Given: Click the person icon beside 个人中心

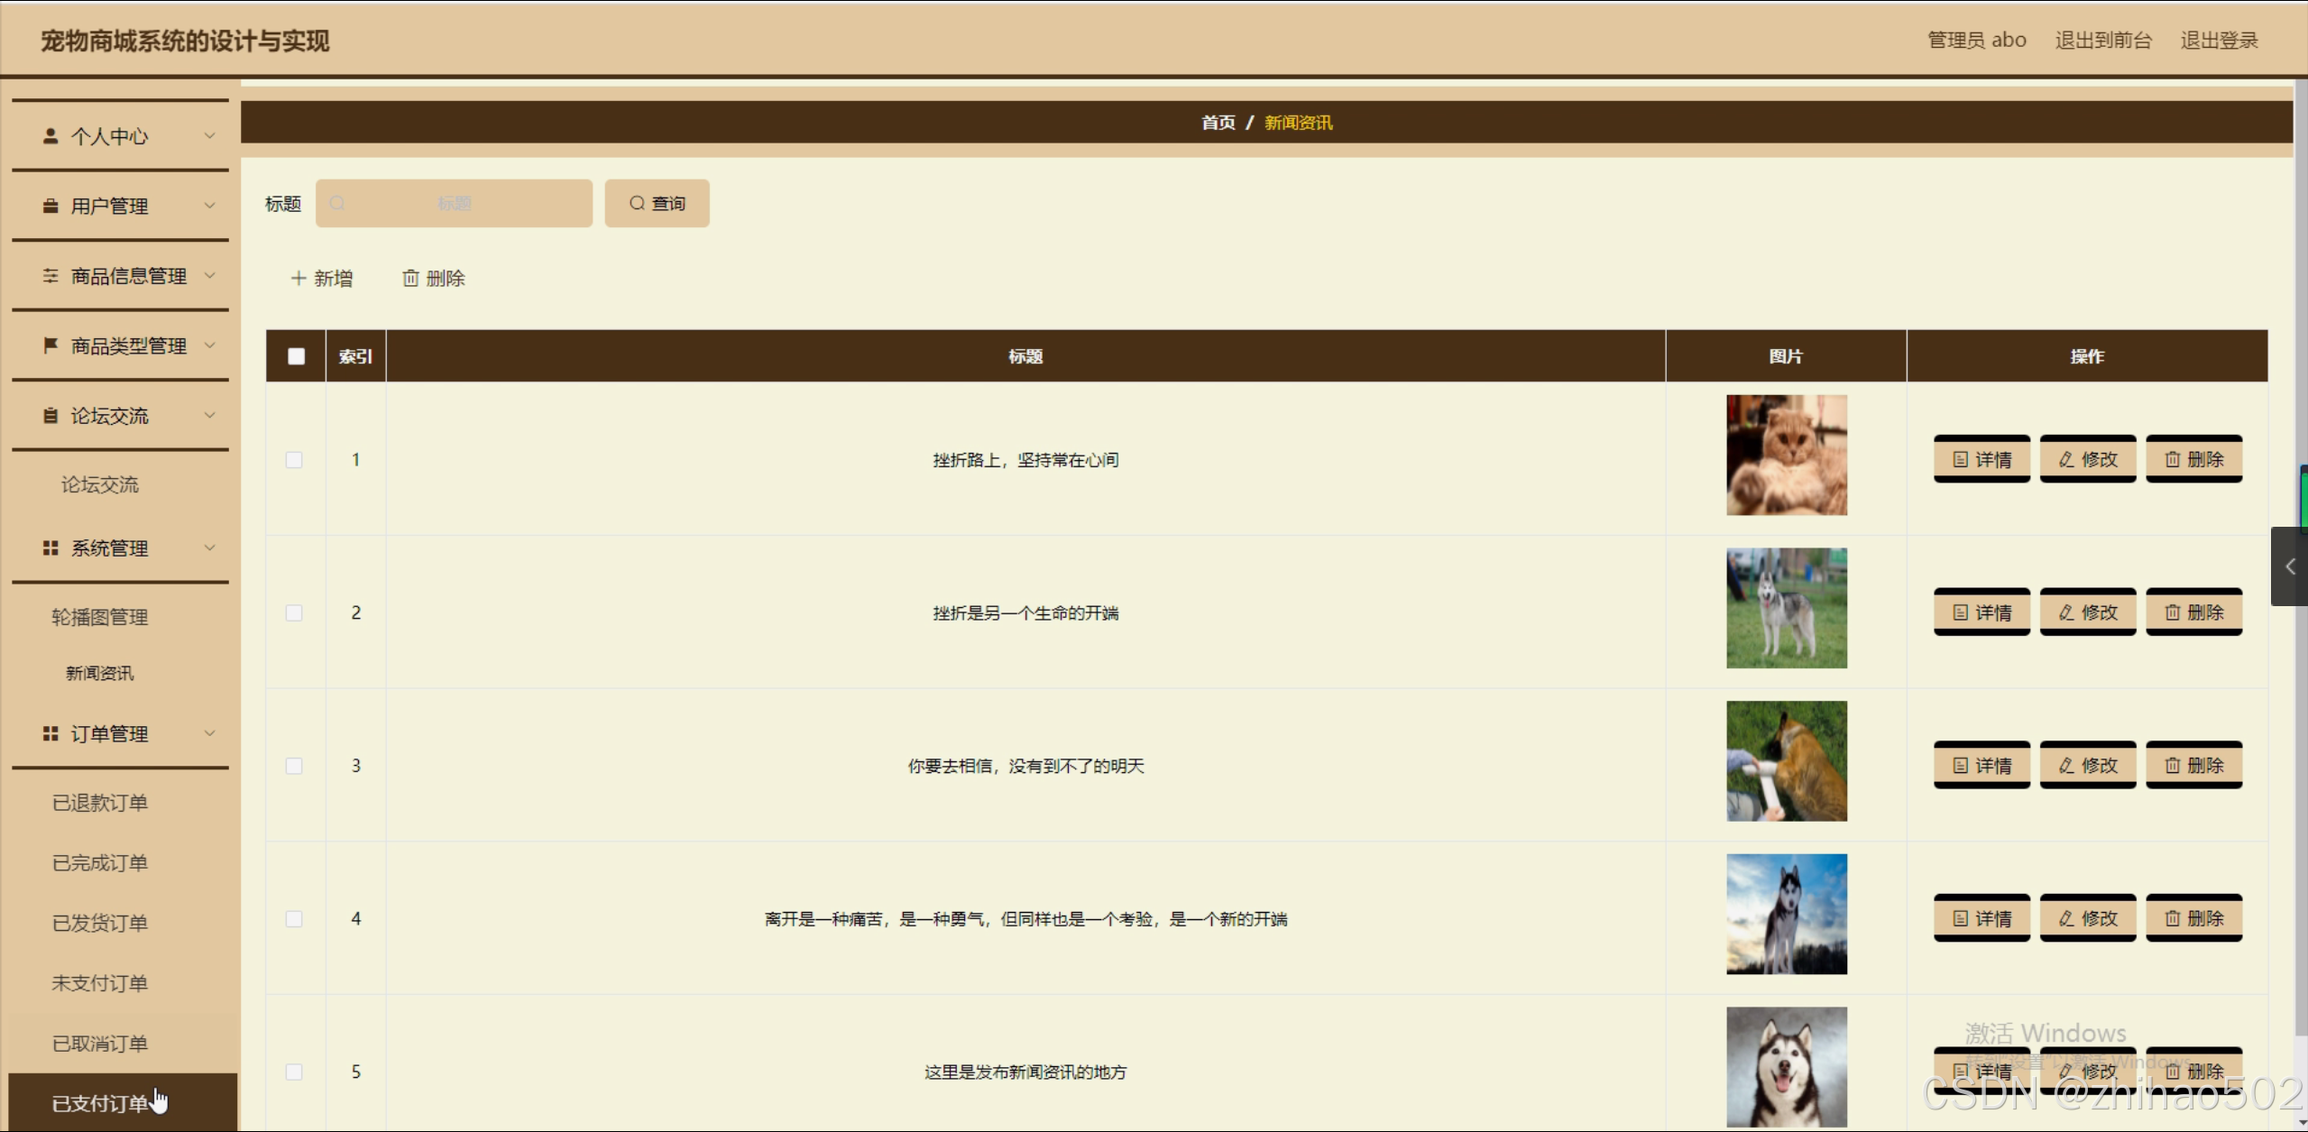Looking at the screenshot, I should pyautogui.click(x=51, y=136).
